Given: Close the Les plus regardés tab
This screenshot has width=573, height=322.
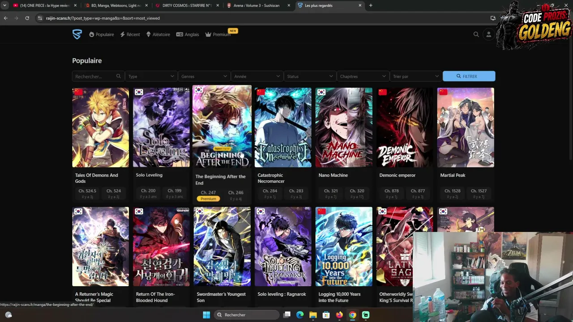Looking at the screenshot, I should pyautogui.click(x=360, y=5).
